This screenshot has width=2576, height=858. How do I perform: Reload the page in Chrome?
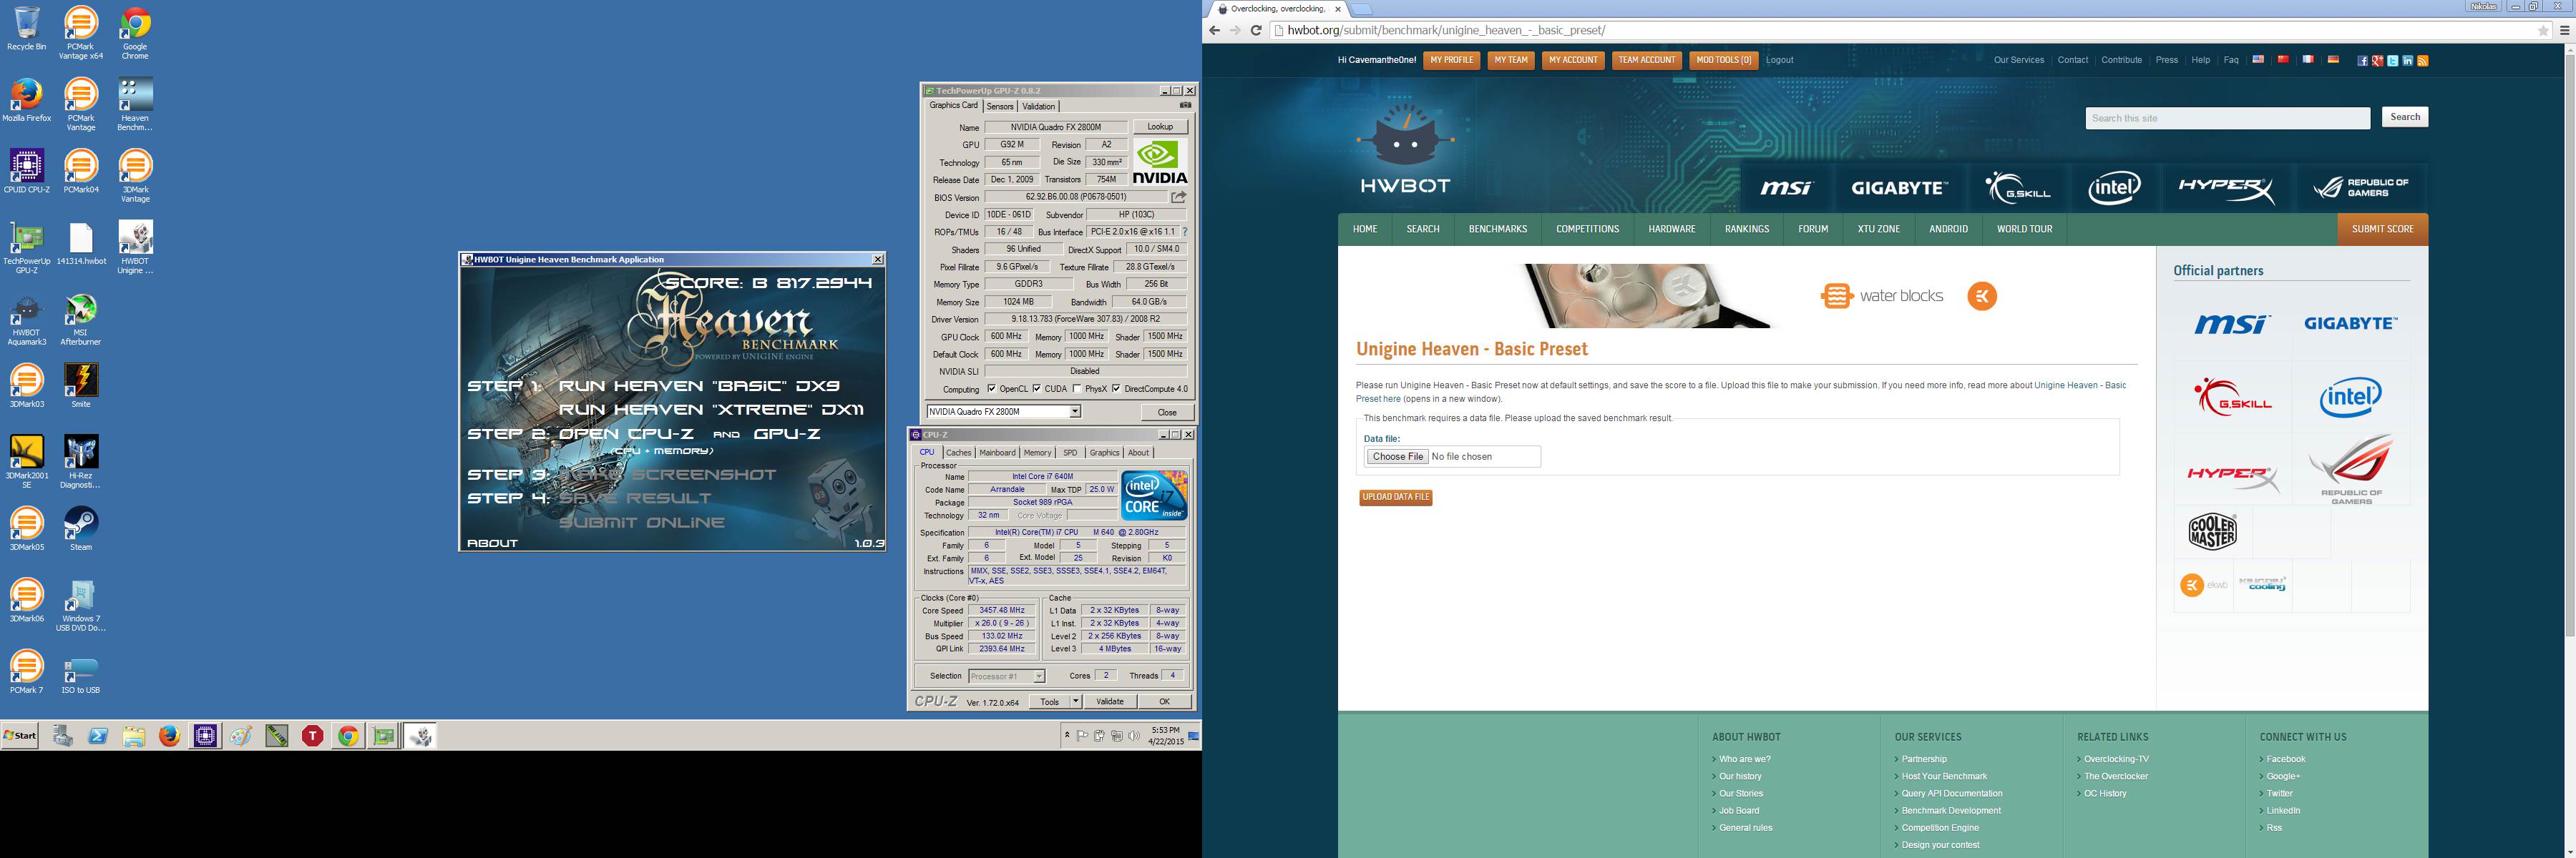click(x=1256, y=31)
